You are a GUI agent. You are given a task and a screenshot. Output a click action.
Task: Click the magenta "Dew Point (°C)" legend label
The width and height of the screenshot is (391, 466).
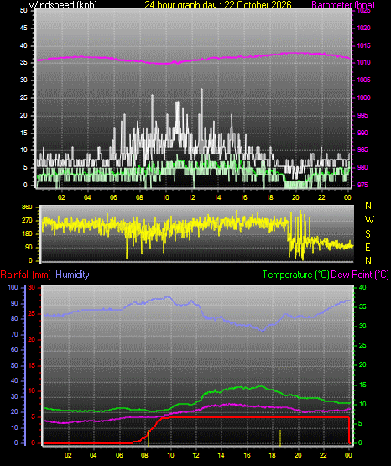tap(360, 275)
